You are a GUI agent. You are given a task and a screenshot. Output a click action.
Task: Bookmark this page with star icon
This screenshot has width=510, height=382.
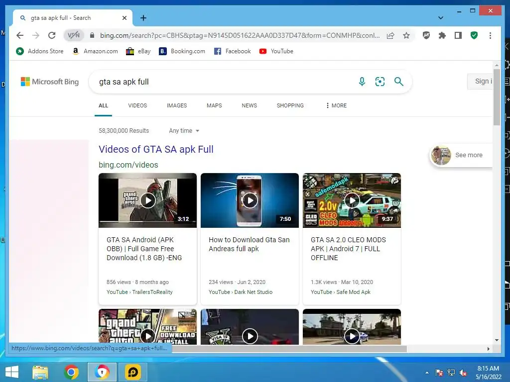tap(406, 35)
